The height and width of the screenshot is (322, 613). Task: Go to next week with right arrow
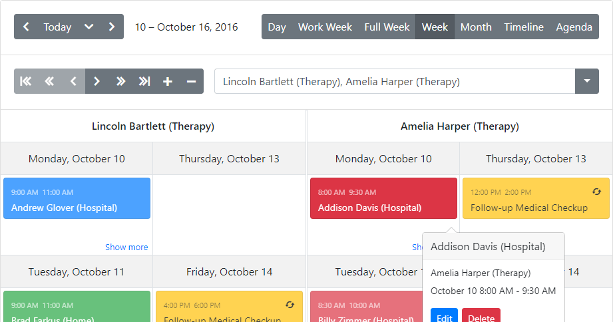pyautogui.click(x=112, y=27)
